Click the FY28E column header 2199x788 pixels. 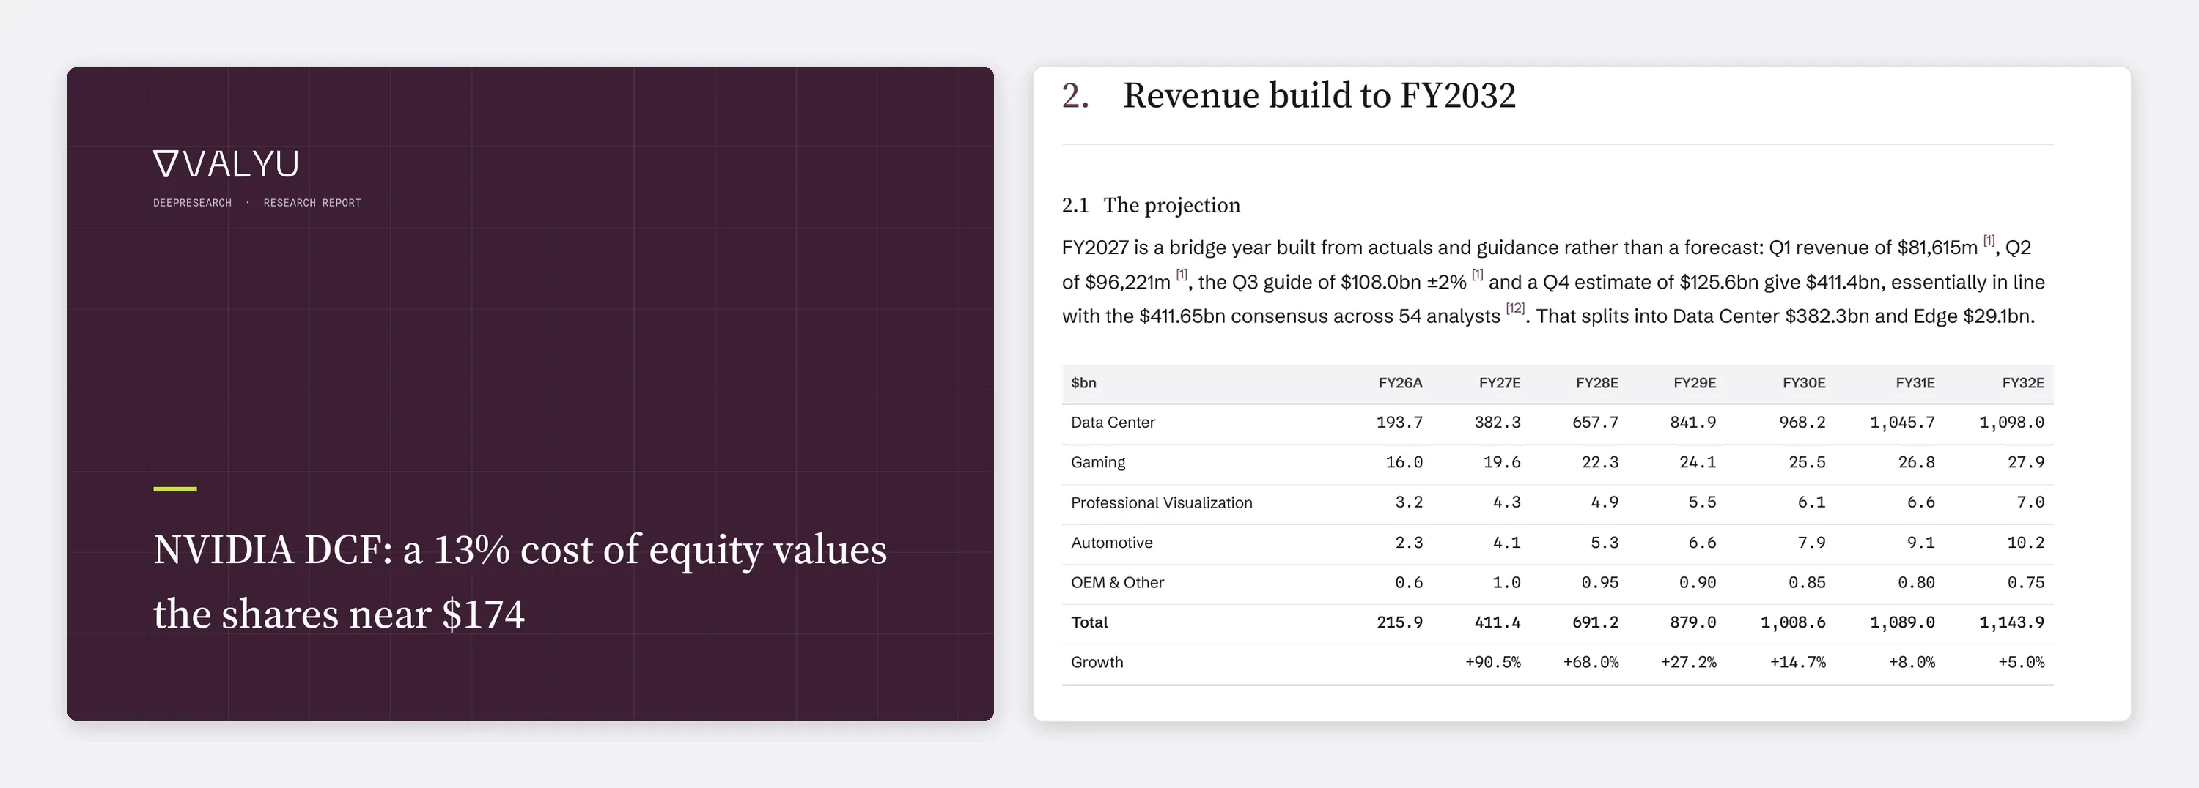1596,383
